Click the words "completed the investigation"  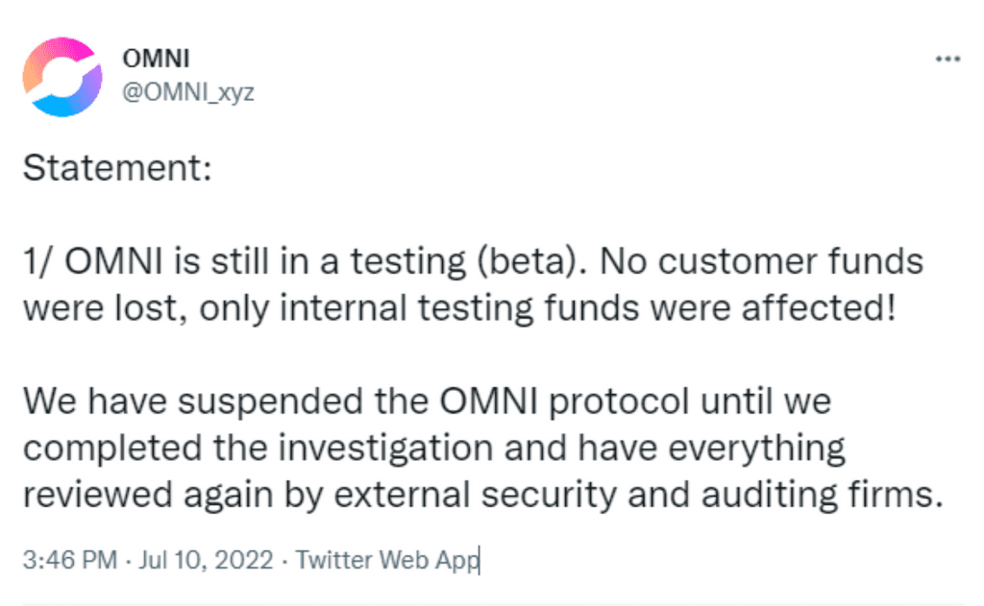[x=258, y=448]
